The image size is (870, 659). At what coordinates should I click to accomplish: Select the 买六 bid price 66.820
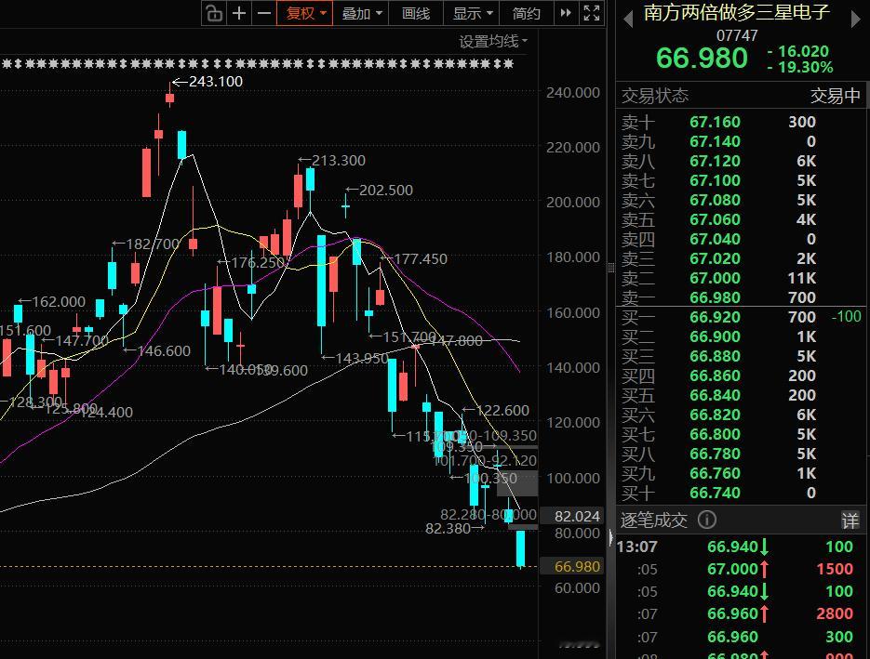[x=715, y=415]
